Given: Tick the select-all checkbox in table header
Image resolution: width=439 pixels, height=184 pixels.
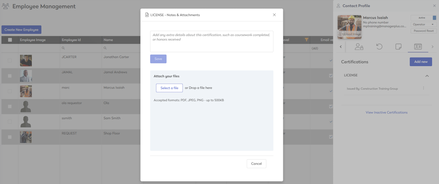Looking at the screenshot, I should click(x=10, y=40).
